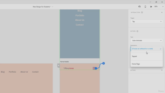Click the Action info icon
165x93 pixels.
tap(137, 31)
